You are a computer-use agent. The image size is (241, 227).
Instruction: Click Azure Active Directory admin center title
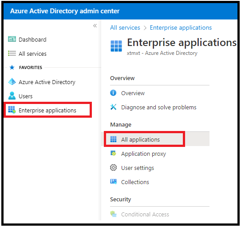65,11
